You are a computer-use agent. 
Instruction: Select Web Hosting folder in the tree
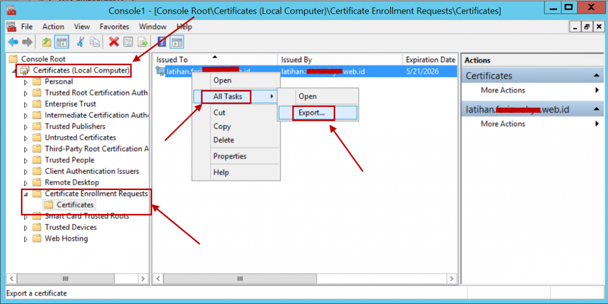coord(66,239)
